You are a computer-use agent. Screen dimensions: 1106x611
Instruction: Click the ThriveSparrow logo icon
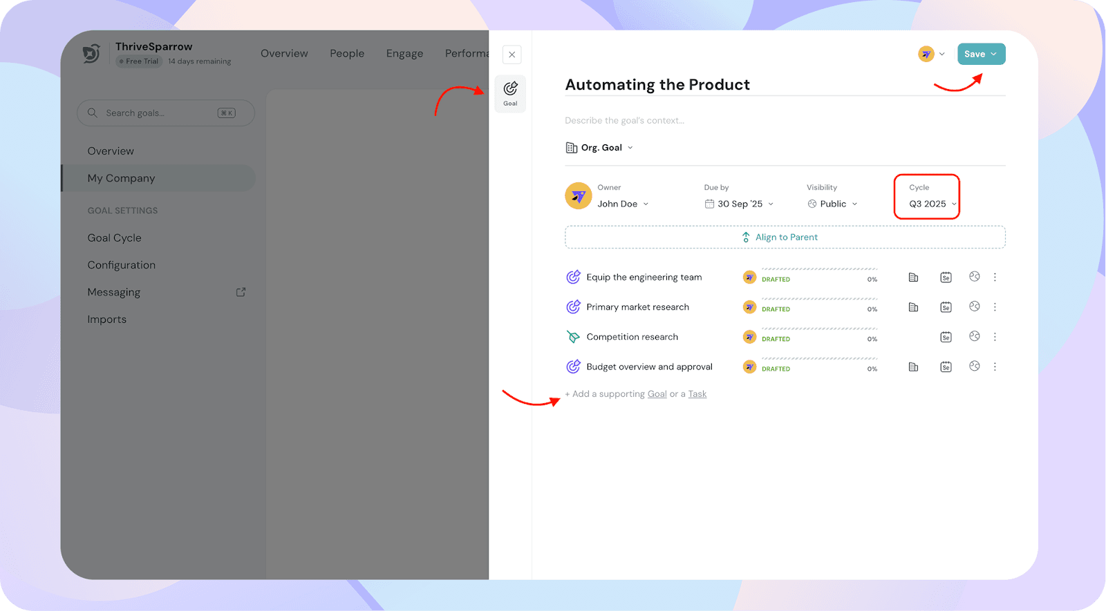[92, 53]
